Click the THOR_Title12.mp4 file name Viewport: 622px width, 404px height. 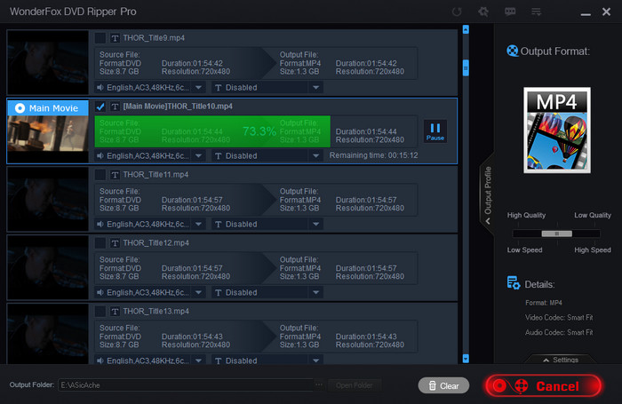pos(155,243)
